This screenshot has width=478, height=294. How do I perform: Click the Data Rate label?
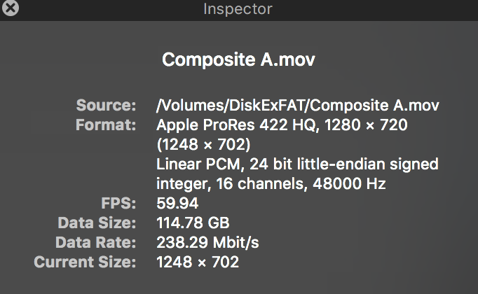click(96, 243)
